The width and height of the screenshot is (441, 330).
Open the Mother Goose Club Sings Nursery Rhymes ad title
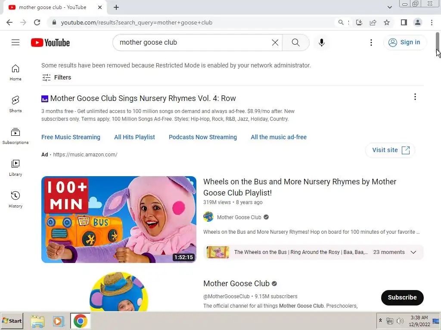pos(143,98)
